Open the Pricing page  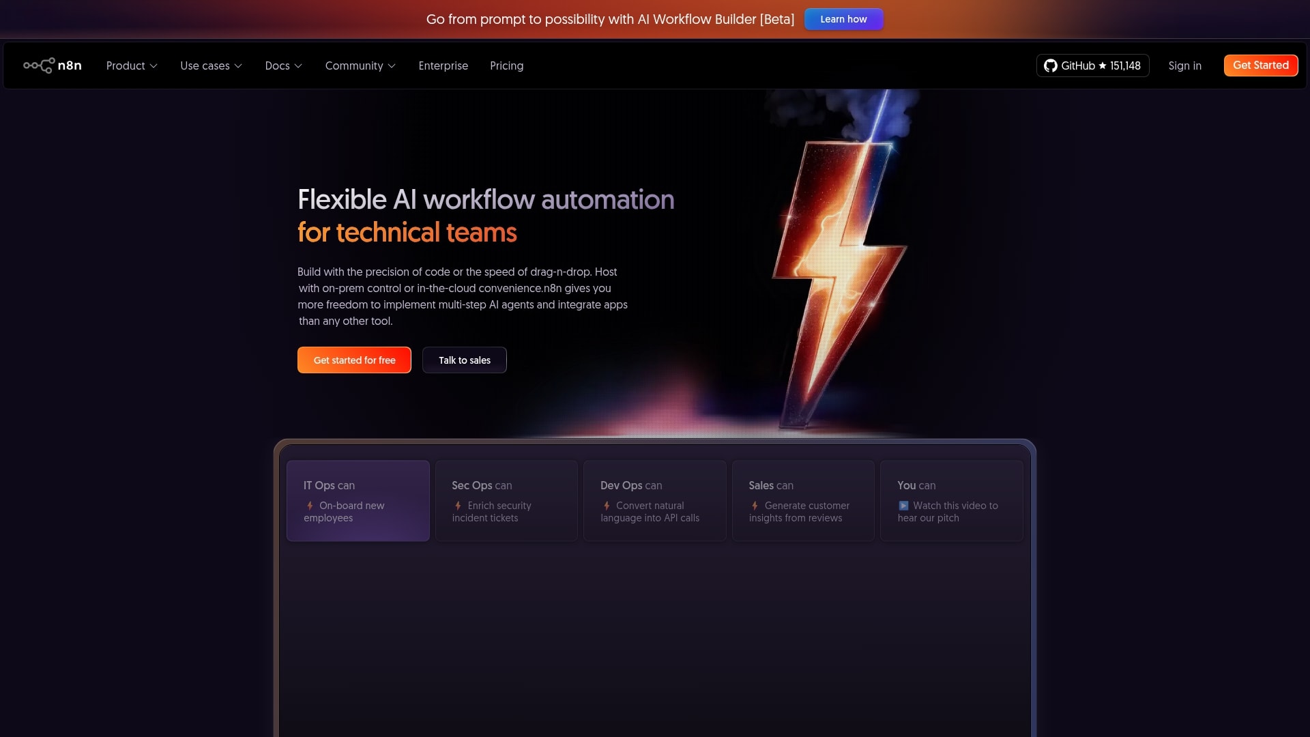tap(506, 66)
